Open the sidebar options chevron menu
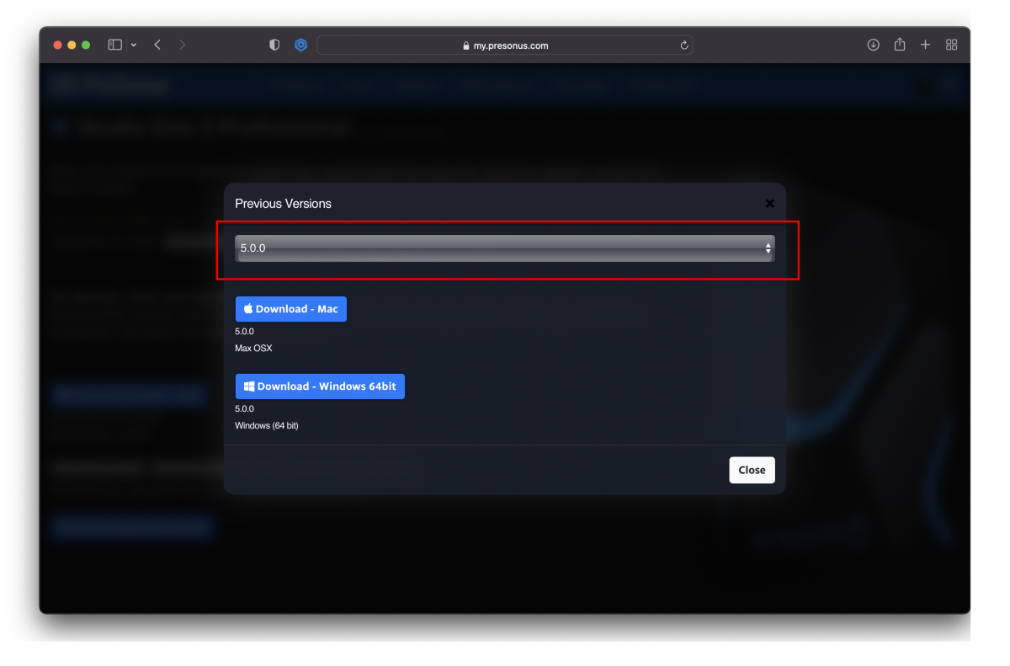The image size is (1010, 666). click(133, 45)
